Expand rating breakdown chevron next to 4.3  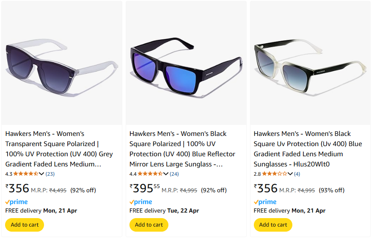41,174
